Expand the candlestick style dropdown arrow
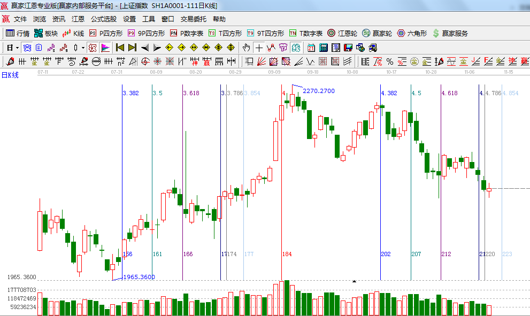 [x=82, y=48]
